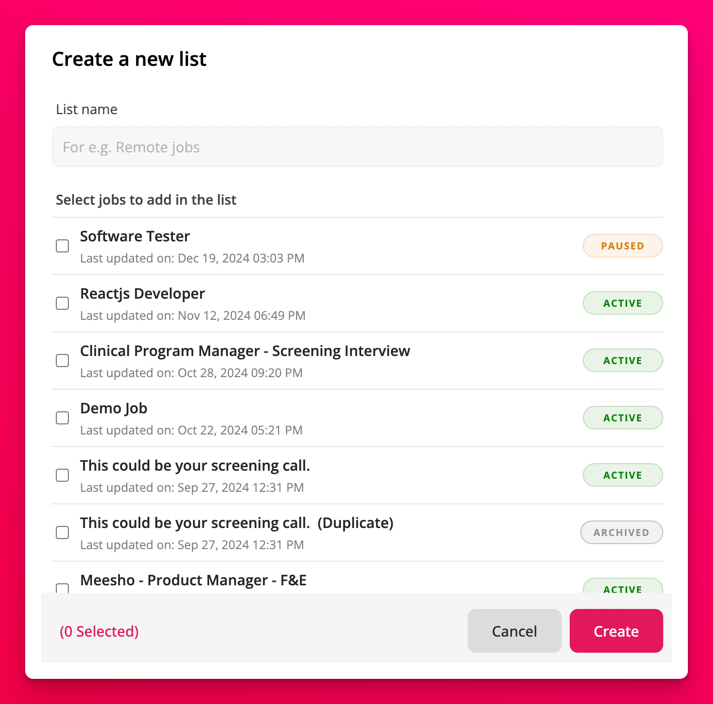Click Reactjs Developer's ACTIVE badge
This screenshot has height=704, width=713.
(x=622, y=303)
